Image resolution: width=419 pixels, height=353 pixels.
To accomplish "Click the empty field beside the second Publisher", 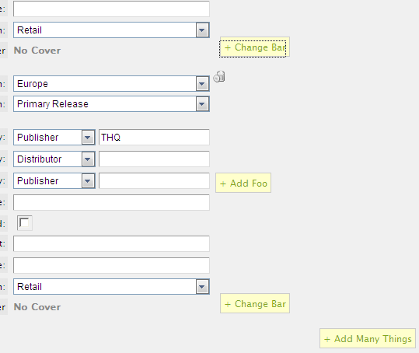I will click(154, 181).
